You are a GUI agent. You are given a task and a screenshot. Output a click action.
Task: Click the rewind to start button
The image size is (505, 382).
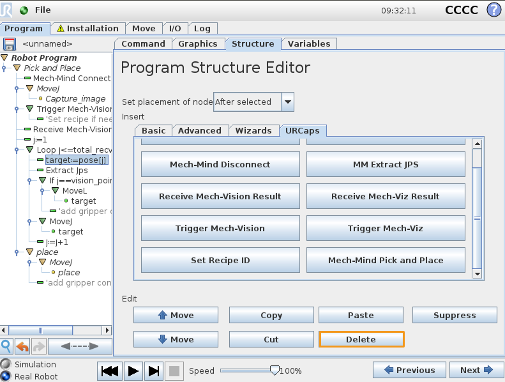pos(110,371)
